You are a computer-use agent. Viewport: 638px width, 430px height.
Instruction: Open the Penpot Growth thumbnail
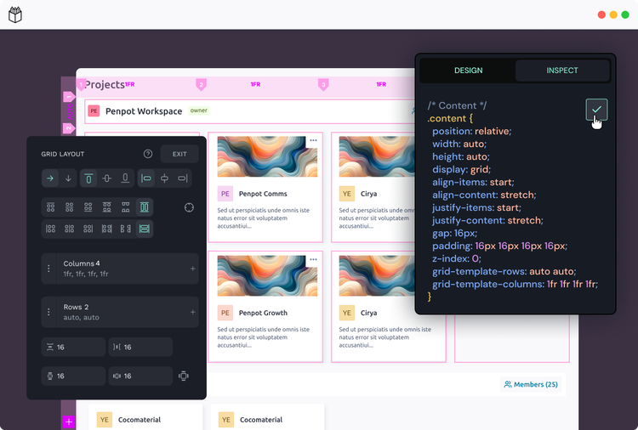click(267, 275)
